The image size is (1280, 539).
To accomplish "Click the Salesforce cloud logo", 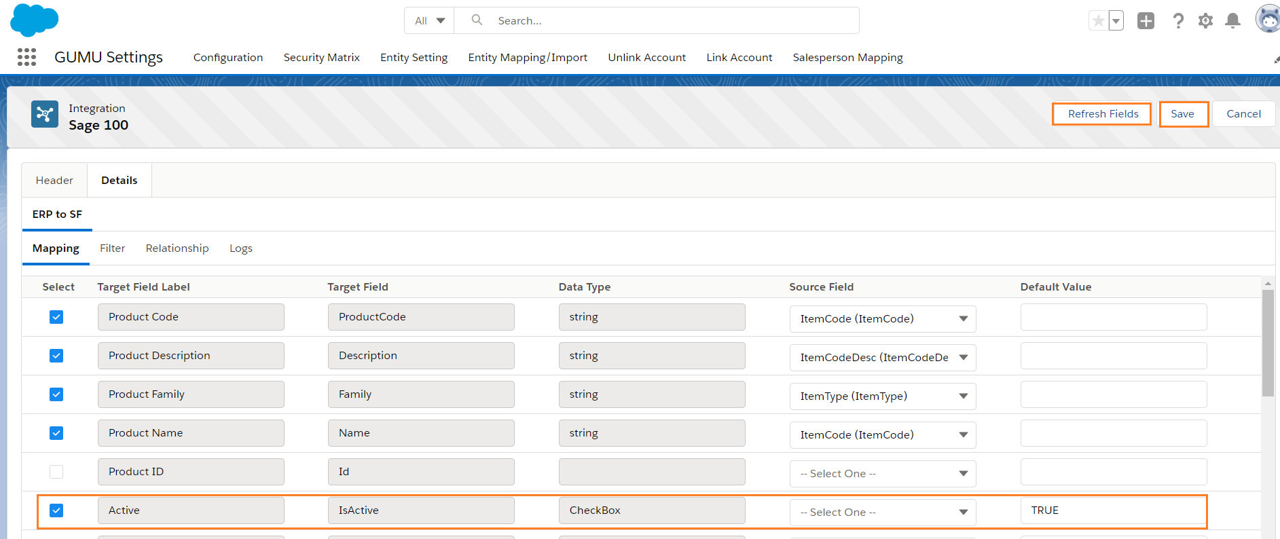I will pos(35,20).
